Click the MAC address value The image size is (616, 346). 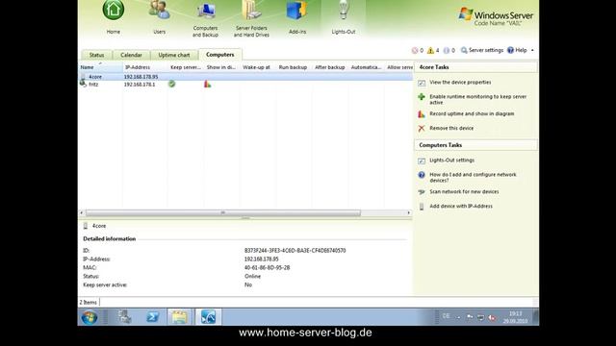pos(268,267)
